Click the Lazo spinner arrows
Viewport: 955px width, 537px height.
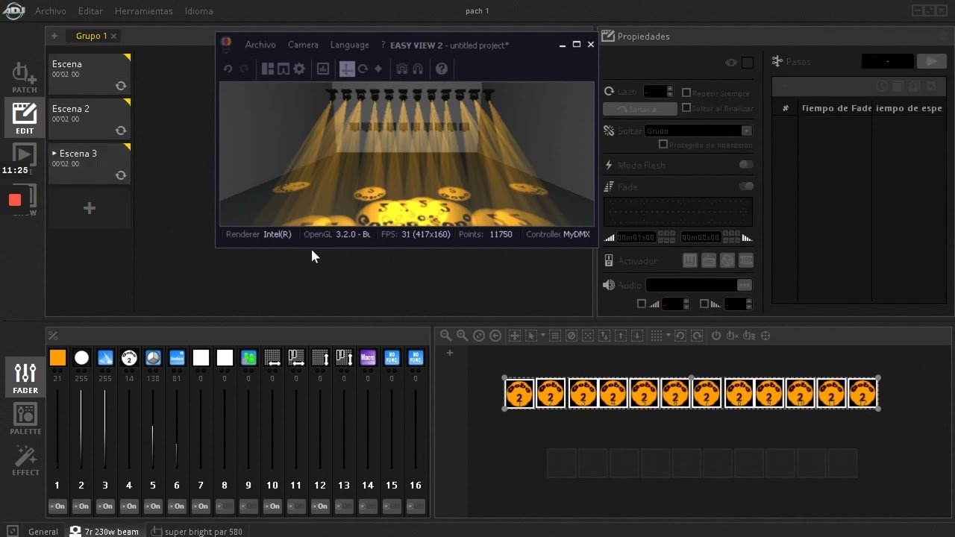click(x=669, y=91)
